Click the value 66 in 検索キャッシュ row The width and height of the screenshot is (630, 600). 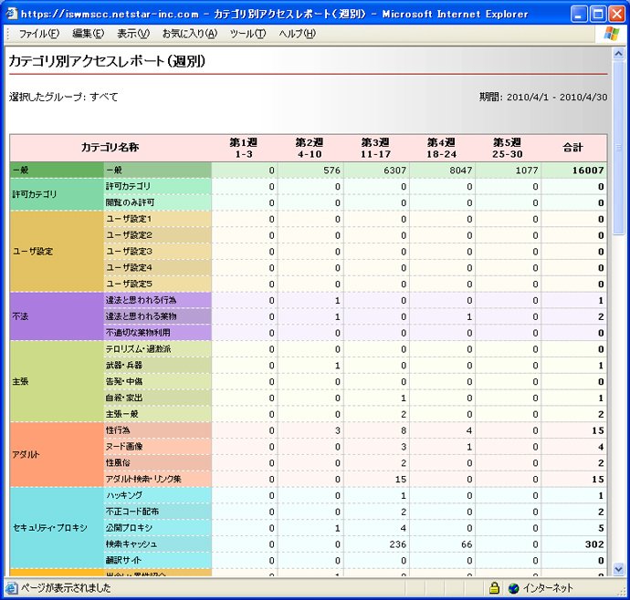click(467, 544)
